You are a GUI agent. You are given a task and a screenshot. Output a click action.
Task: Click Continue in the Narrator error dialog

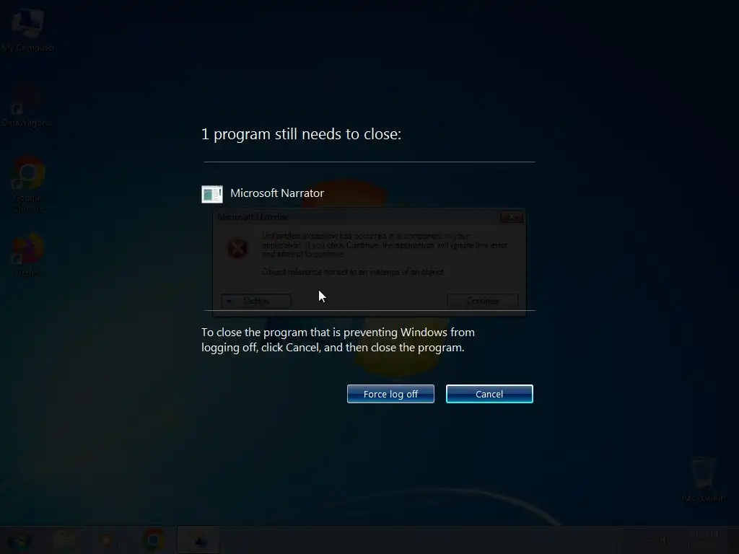click(483, 301)
